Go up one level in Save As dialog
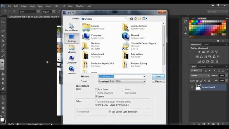 tap(136, 19)
